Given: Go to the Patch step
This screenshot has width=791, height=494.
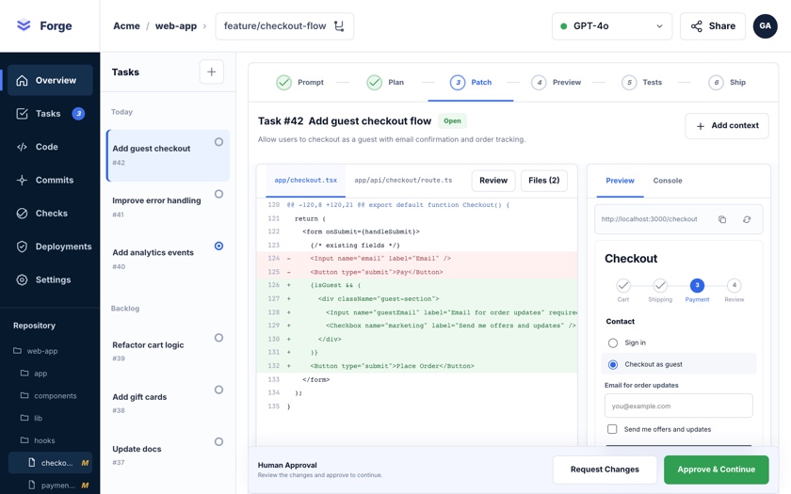Looking at the screenshot, I should pos(471,82).
